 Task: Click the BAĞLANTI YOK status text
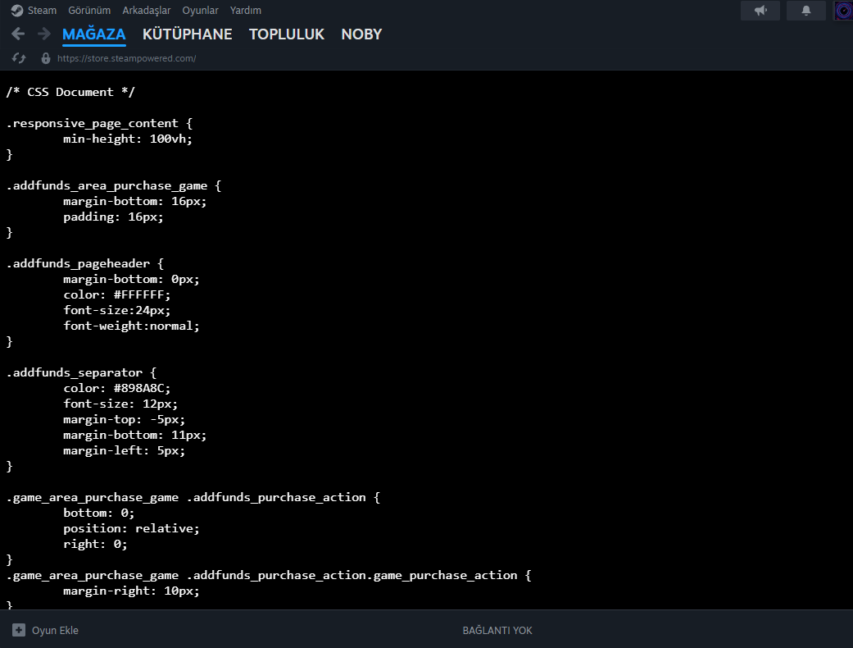tap(497, 630)
